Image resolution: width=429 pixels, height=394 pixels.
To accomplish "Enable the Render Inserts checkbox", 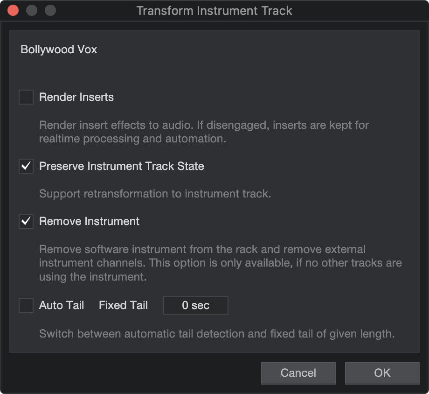I will tap(26, 97).
